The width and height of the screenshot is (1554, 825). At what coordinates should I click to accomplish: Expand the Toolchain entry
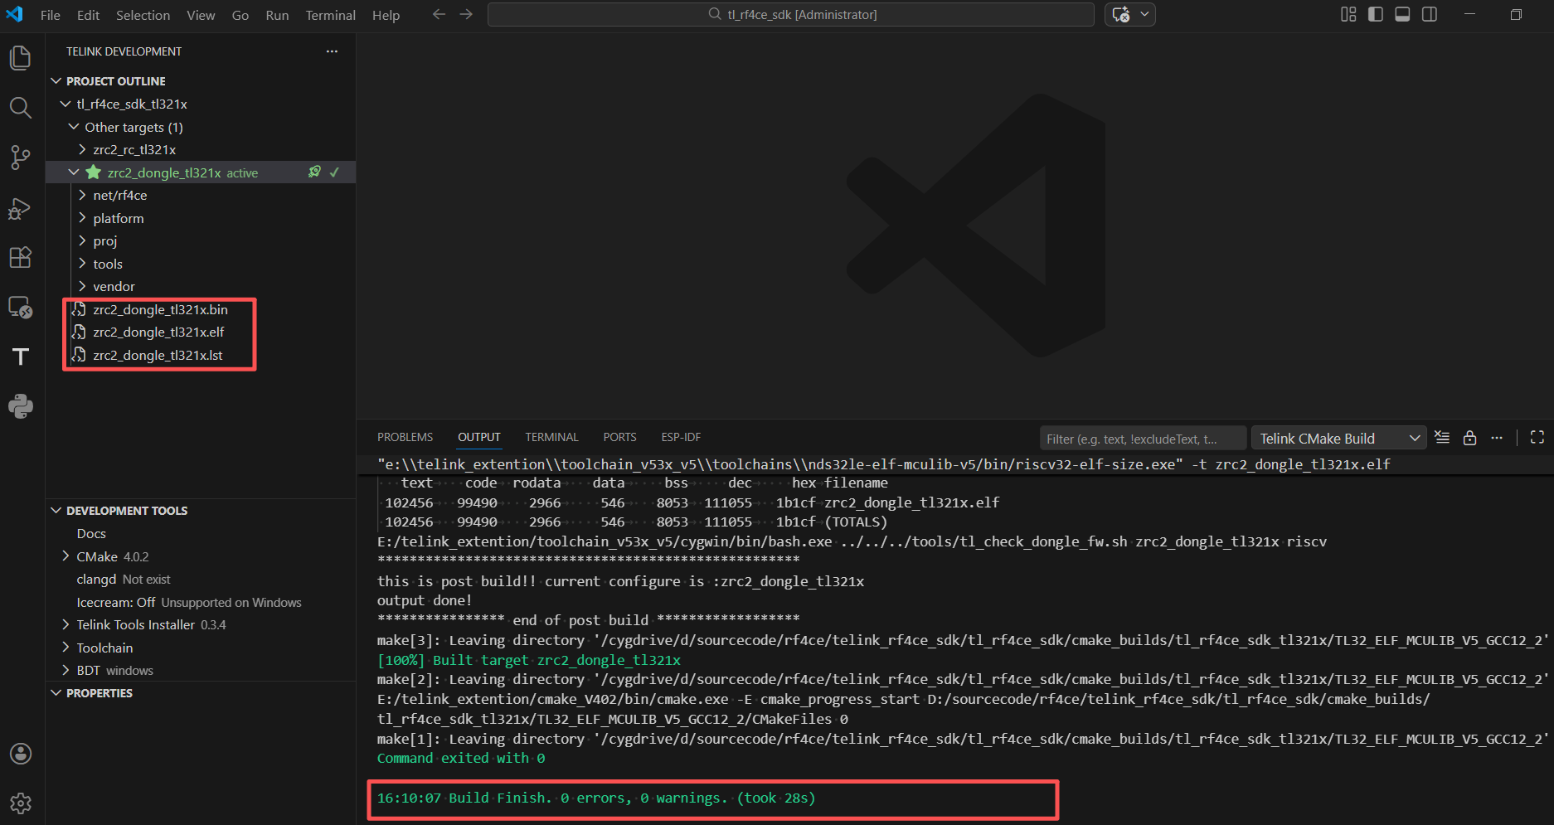point(66,648)
